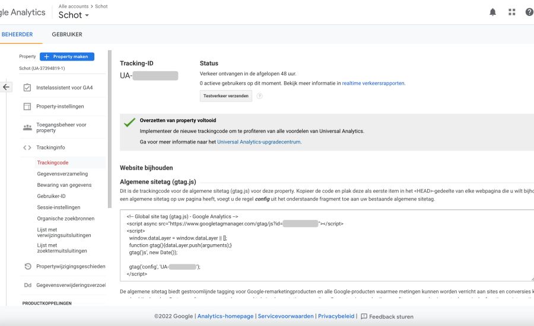Follow the Universal Analytics-upgradecentrum link

tap(259, 142)
